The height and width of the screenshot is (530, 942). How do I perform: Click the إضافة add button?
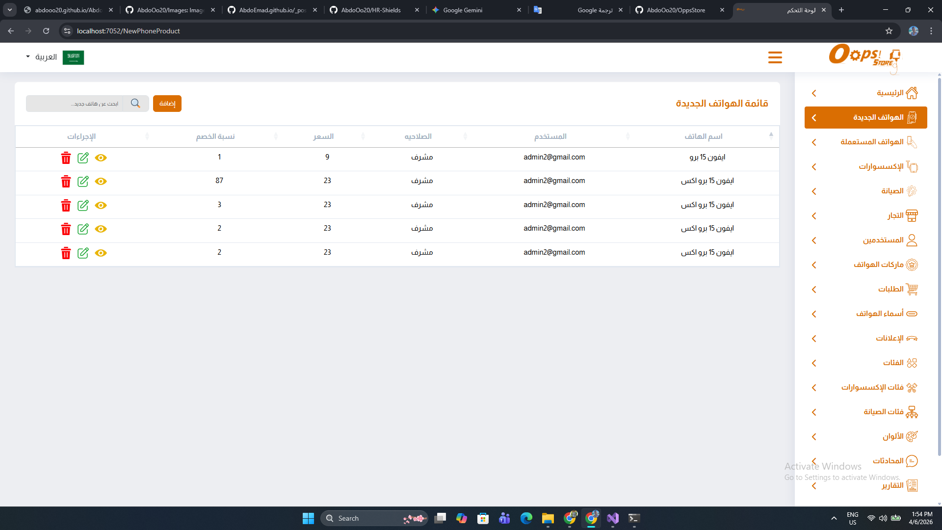[x=167, y=104]
